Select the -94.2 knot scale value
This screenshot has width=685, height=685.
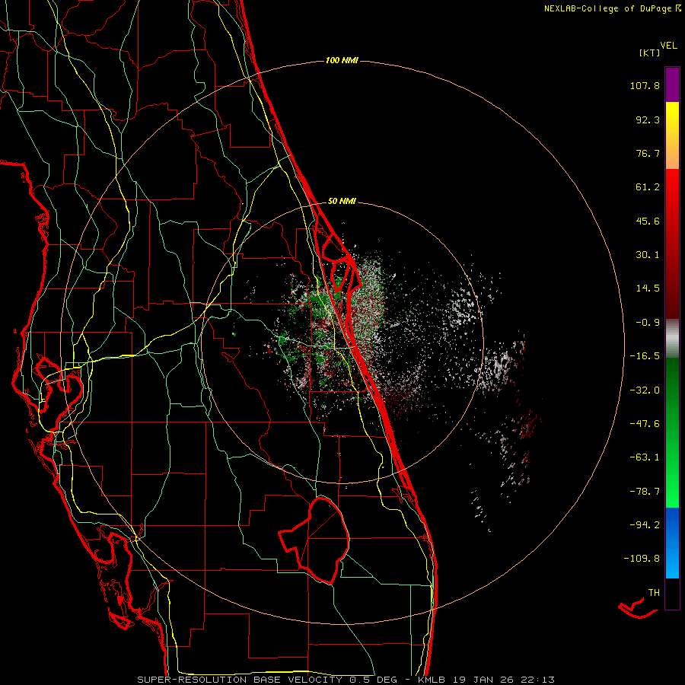645,524
